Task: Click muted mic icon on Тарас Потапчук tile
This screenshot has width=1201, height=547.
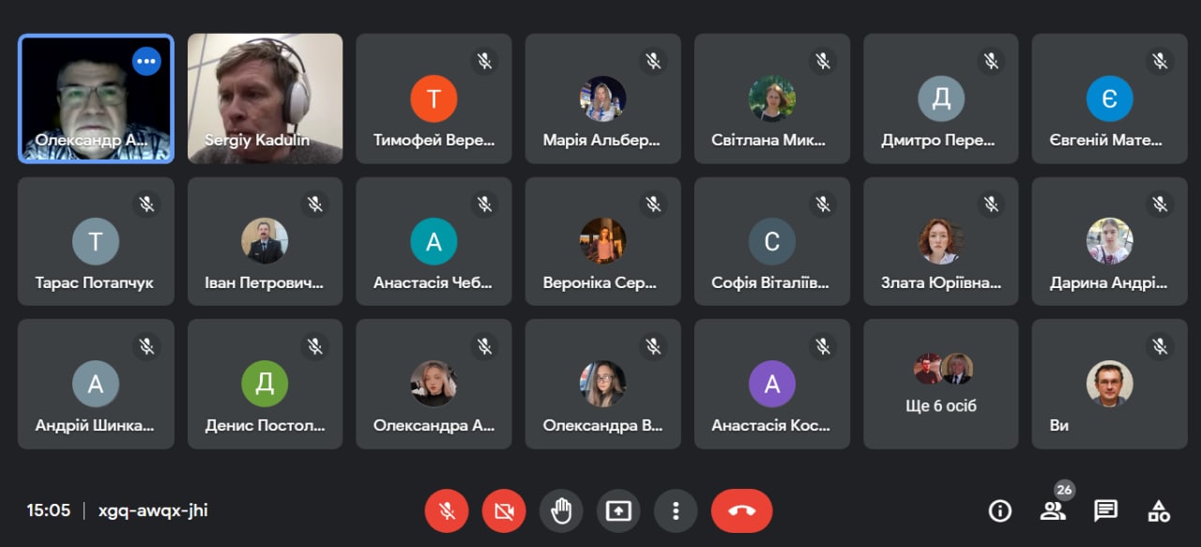Action: pos(146,204)
